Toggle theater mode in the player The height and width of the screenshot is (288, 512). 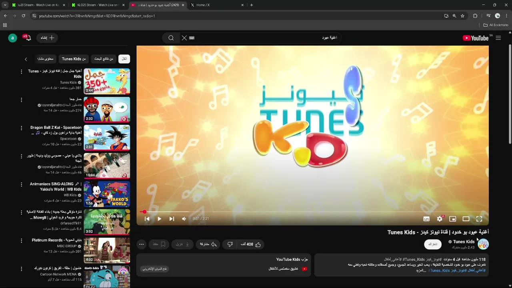(x=466, y=219)
